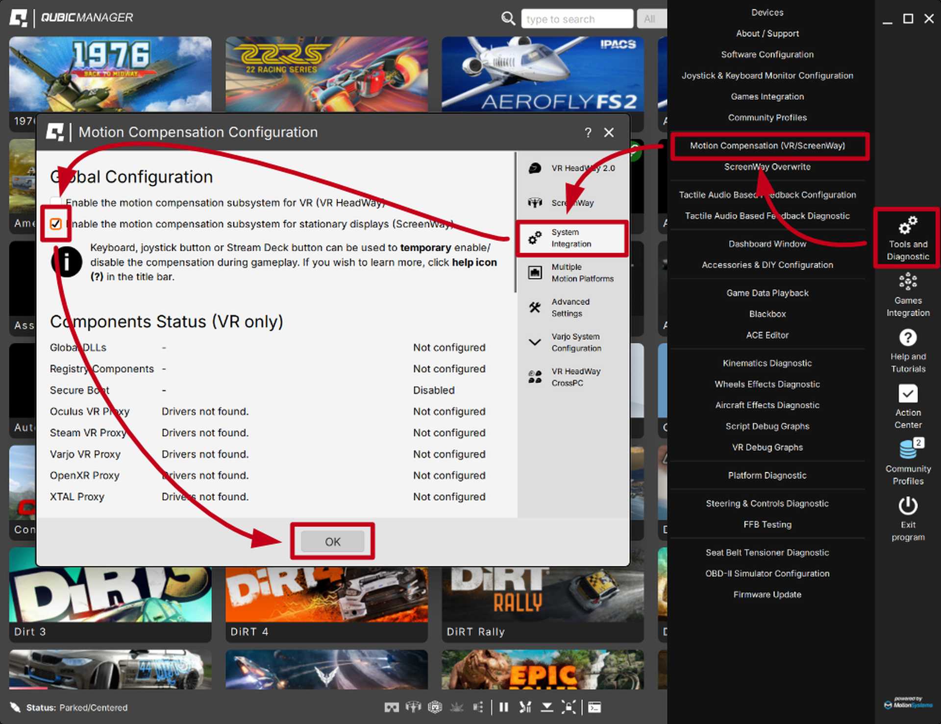Open Accessories & DIY Configuration entry
This screenshot has height=724, width=941.
[x=767, y=265]
